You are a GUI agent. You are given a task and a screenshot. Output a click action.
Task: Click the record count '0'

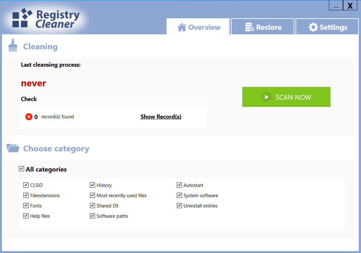coord(36,117)
